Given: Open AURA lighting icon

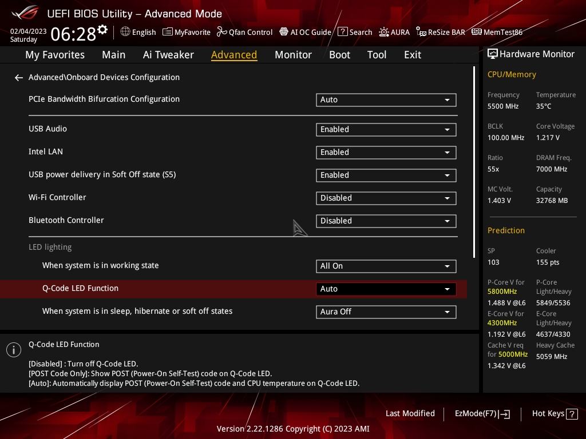Looking at the screenshot, I should coord(384,32).
